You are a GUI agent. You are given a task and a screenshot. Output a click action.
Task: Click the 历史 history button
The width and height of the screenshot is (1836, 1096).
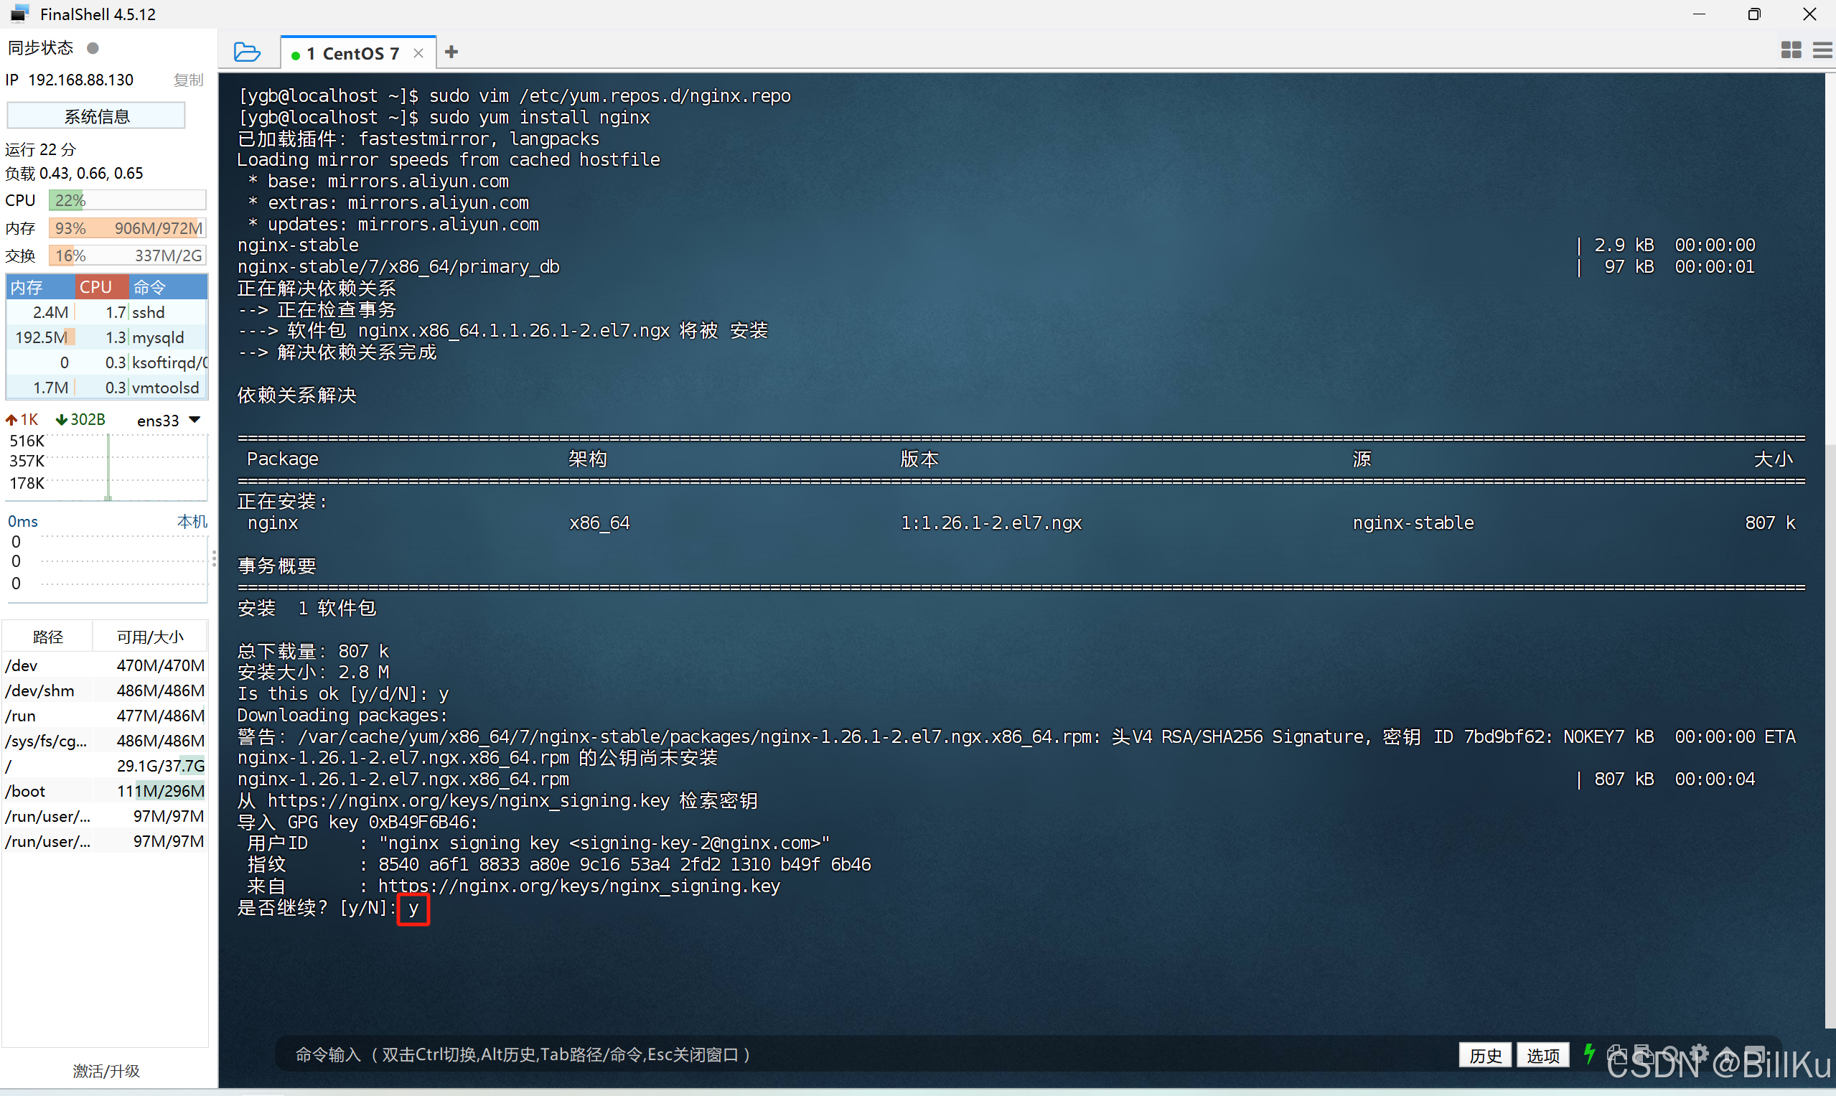tap(1485, 1054)
